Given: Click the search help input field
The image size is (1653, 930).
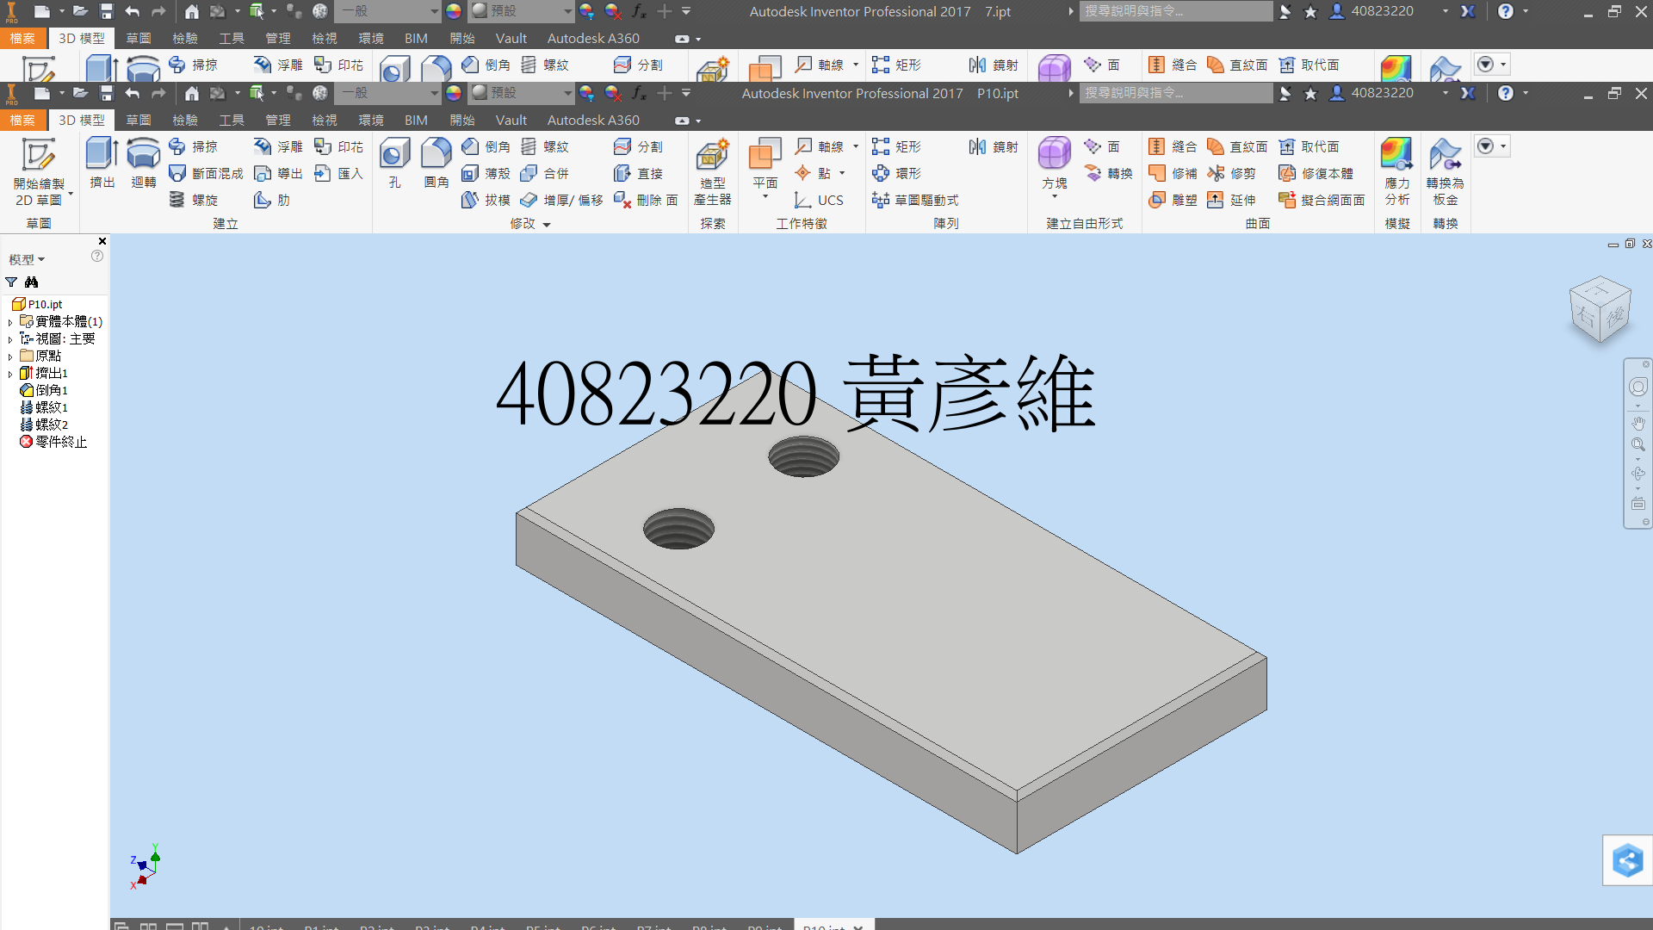Looking at the screenshot, I should coord(1176,93).
